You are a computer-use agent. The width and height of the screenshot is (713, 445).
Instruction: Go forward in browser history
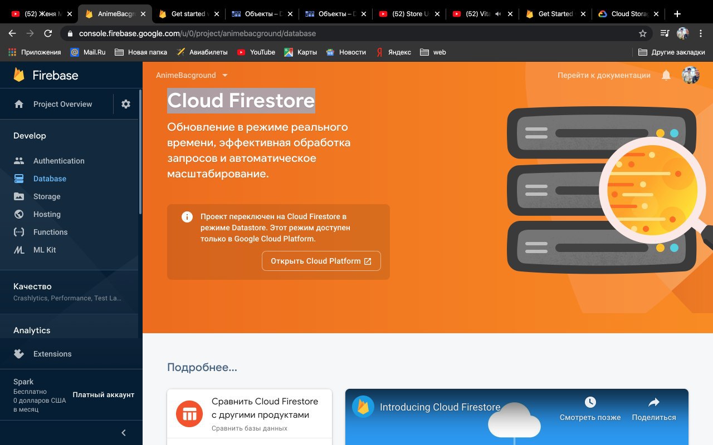(30, 33)
